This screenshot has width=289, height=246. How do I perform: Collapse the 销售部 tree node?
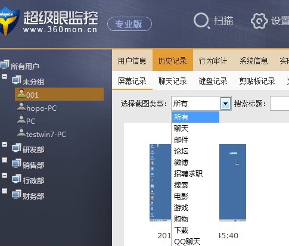point(4,160)
